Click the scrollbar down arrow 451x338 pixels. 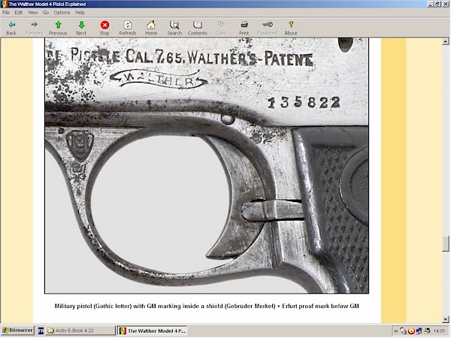446,319
